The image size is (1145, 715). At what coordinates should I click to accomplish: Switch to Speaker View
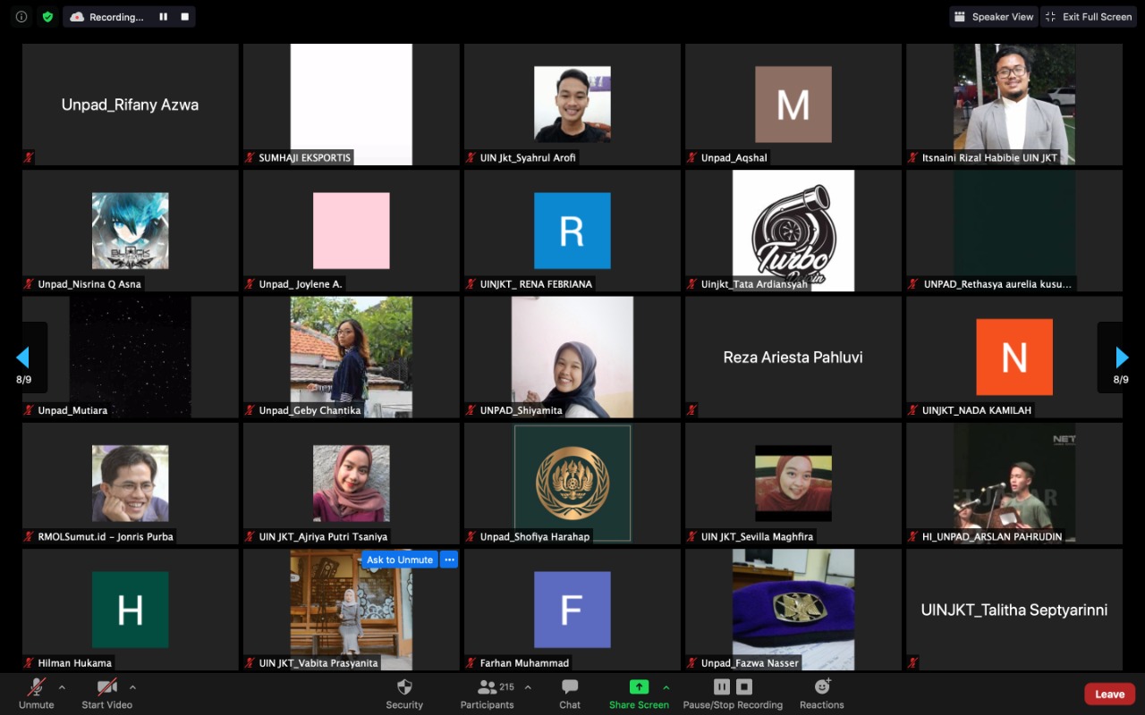[x=993, y=17]
